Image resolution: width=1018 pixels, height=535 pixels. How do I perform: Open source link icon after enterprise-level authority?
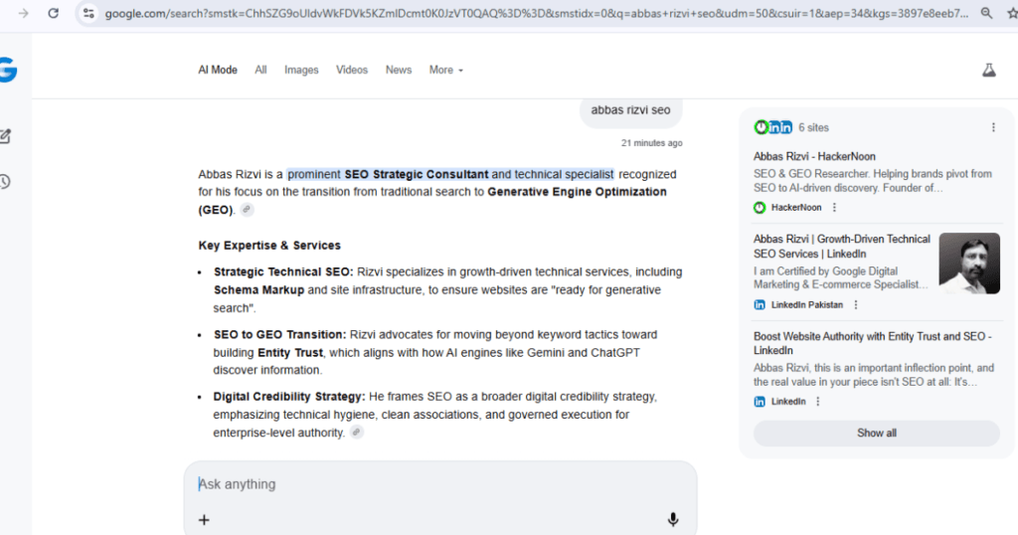click(x=357, y=432)
